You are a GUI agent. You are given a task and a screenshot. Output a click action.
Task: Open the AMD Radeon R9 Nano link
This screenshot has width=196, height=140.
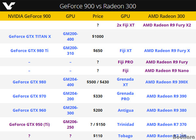pos(167,71)
